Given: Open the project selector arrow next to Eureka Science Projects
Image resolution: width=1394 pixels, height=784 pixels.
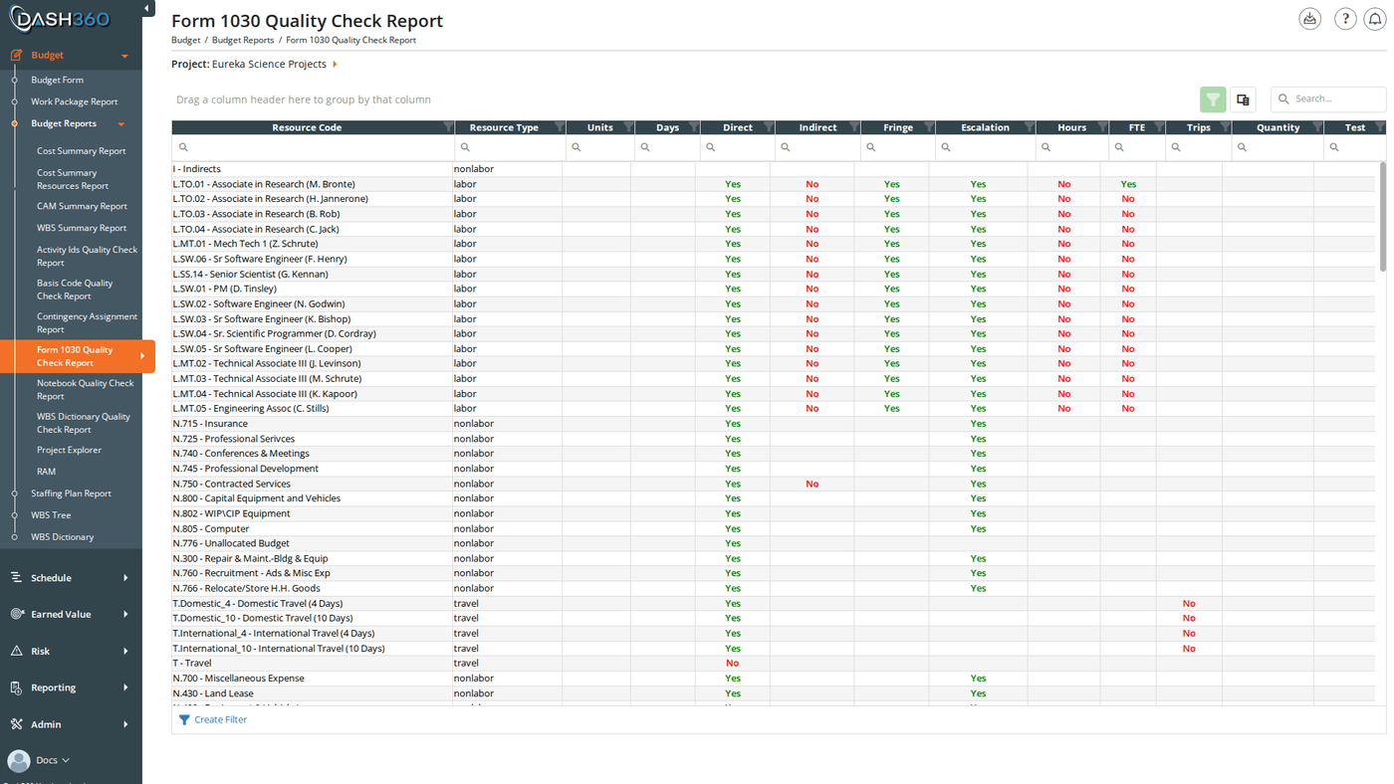Looking at the screenshot, I should 336,64.
